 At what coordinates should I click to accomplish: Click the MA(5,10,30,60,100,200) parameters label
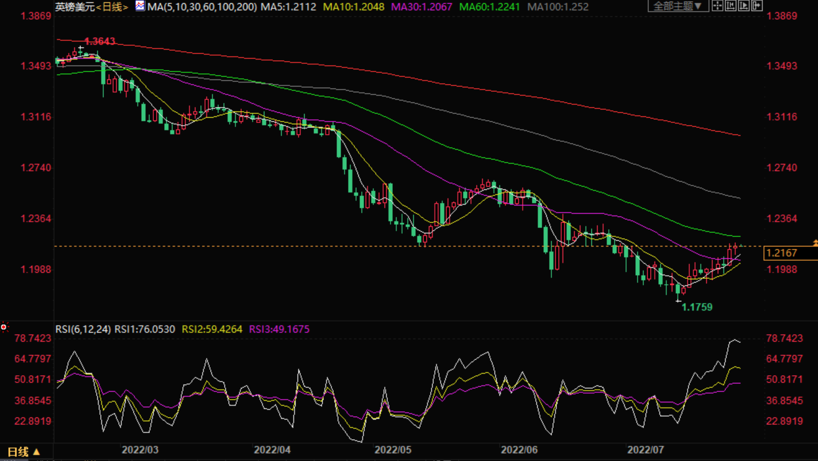coord(202,7)
